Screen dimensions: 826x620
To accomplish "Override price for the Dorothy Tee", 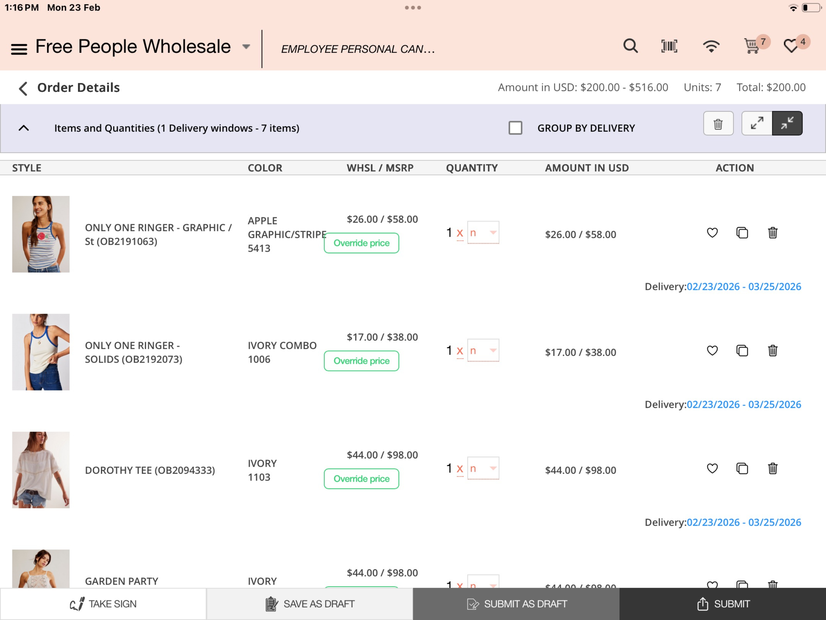I will [361, 479].
